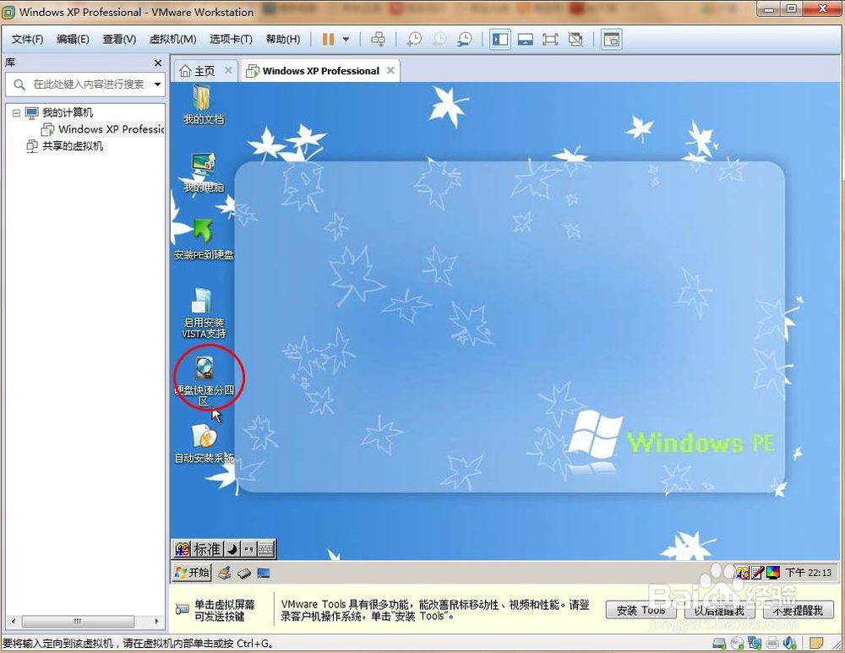Toggle the thumbnail bar view icon
The height and width of the screenshot is (653, 845).
[x=525, y=40]
